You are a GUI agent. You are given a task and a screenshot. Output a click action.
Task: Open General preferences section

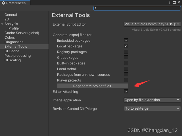tap(24, 15)
